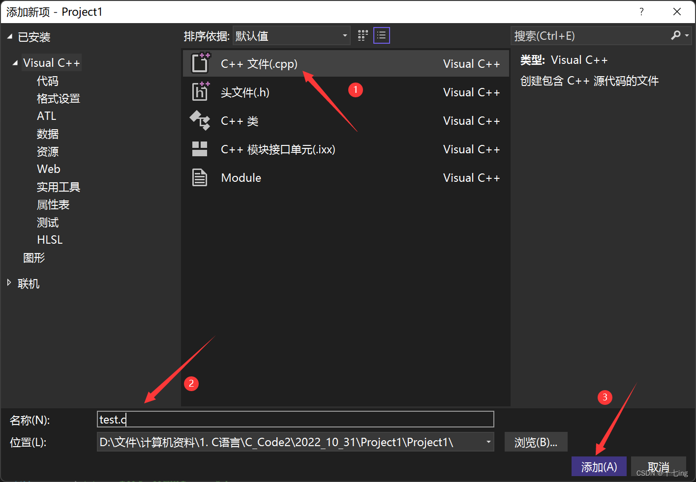Switch to small icons view
696x482 pixels.
coord(363,35)
